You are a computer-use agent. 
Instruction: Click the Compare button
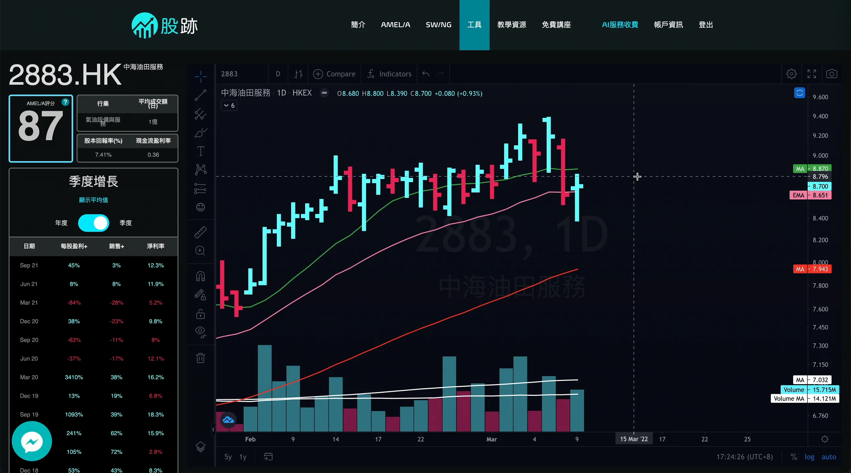tap(334, 74)
